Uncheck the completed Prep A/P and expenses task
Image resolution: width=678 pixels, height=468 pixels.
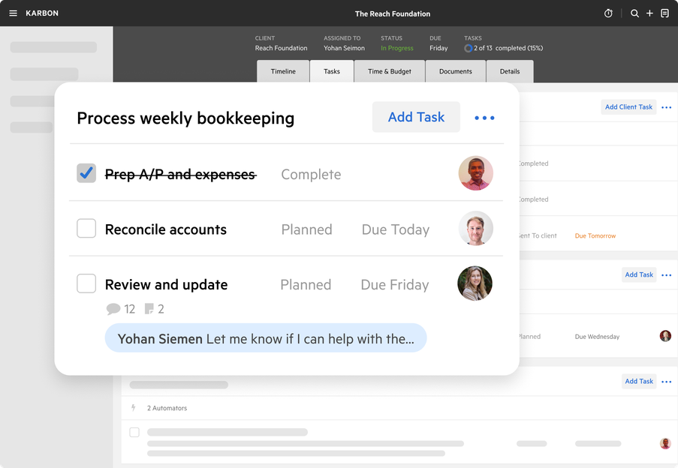(x=86, y=172)
